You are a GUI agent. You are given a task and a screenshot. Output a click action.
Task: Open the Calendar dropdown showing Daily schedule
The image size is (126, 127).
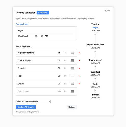click(x=38, y=101)
